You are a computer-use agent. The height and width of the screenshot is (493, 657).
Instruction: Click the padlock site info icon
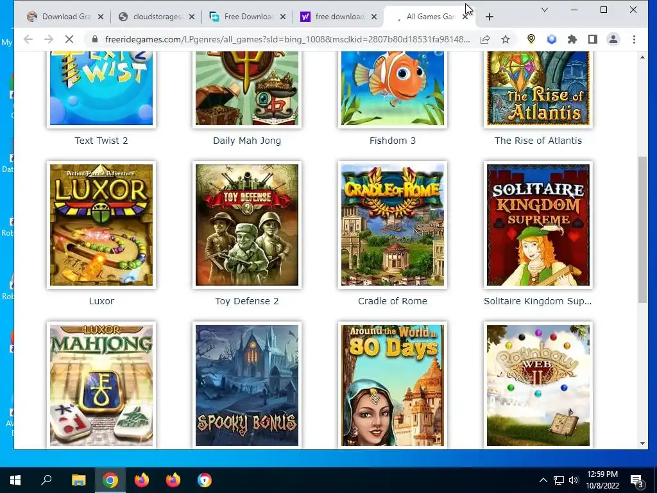tap(95, 39)
